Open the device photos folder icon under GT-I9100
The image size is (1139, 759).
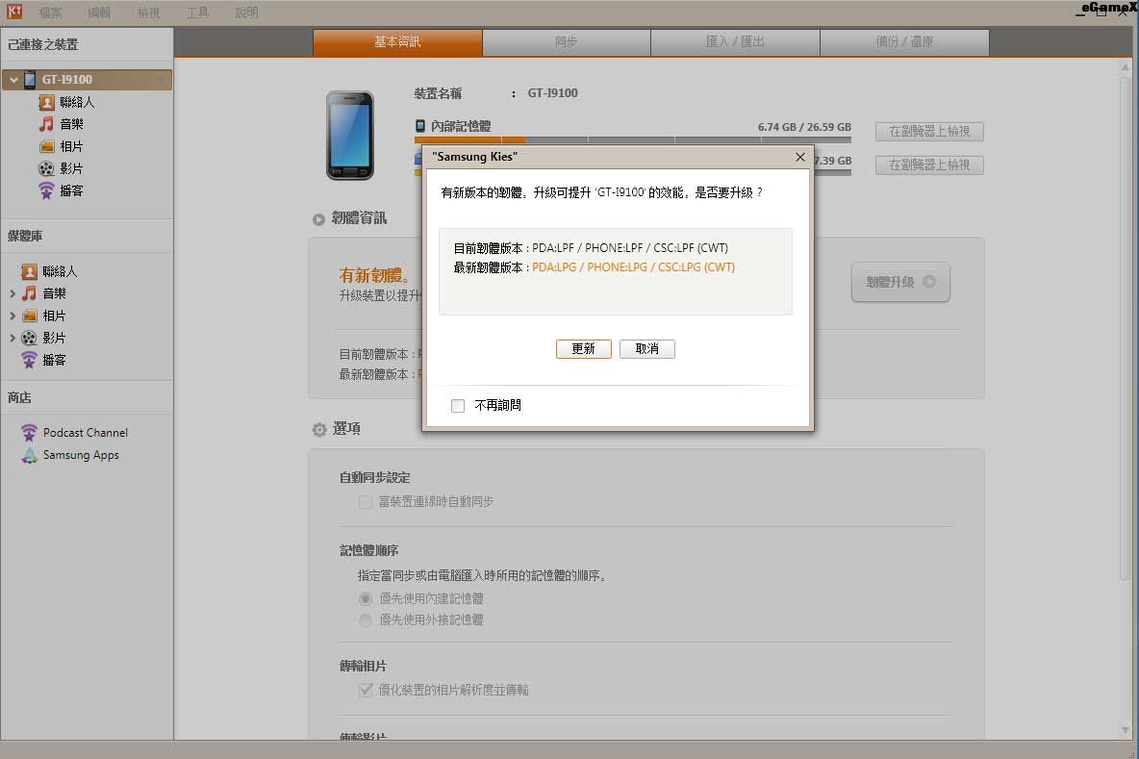coord(46,147)
